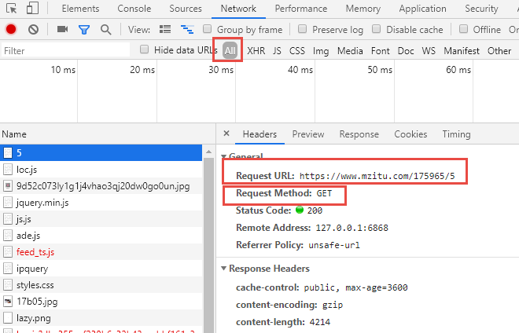519x333 pixels.
Task: Filter requests by XHR type
Action: [x=256, y=51]
